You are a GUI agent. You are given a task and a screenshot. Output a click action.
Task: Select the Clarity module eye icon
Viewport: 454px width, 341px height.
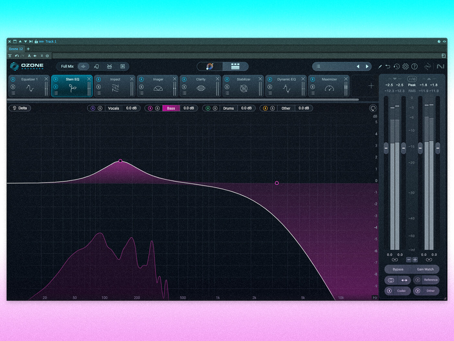click(201, 88)
